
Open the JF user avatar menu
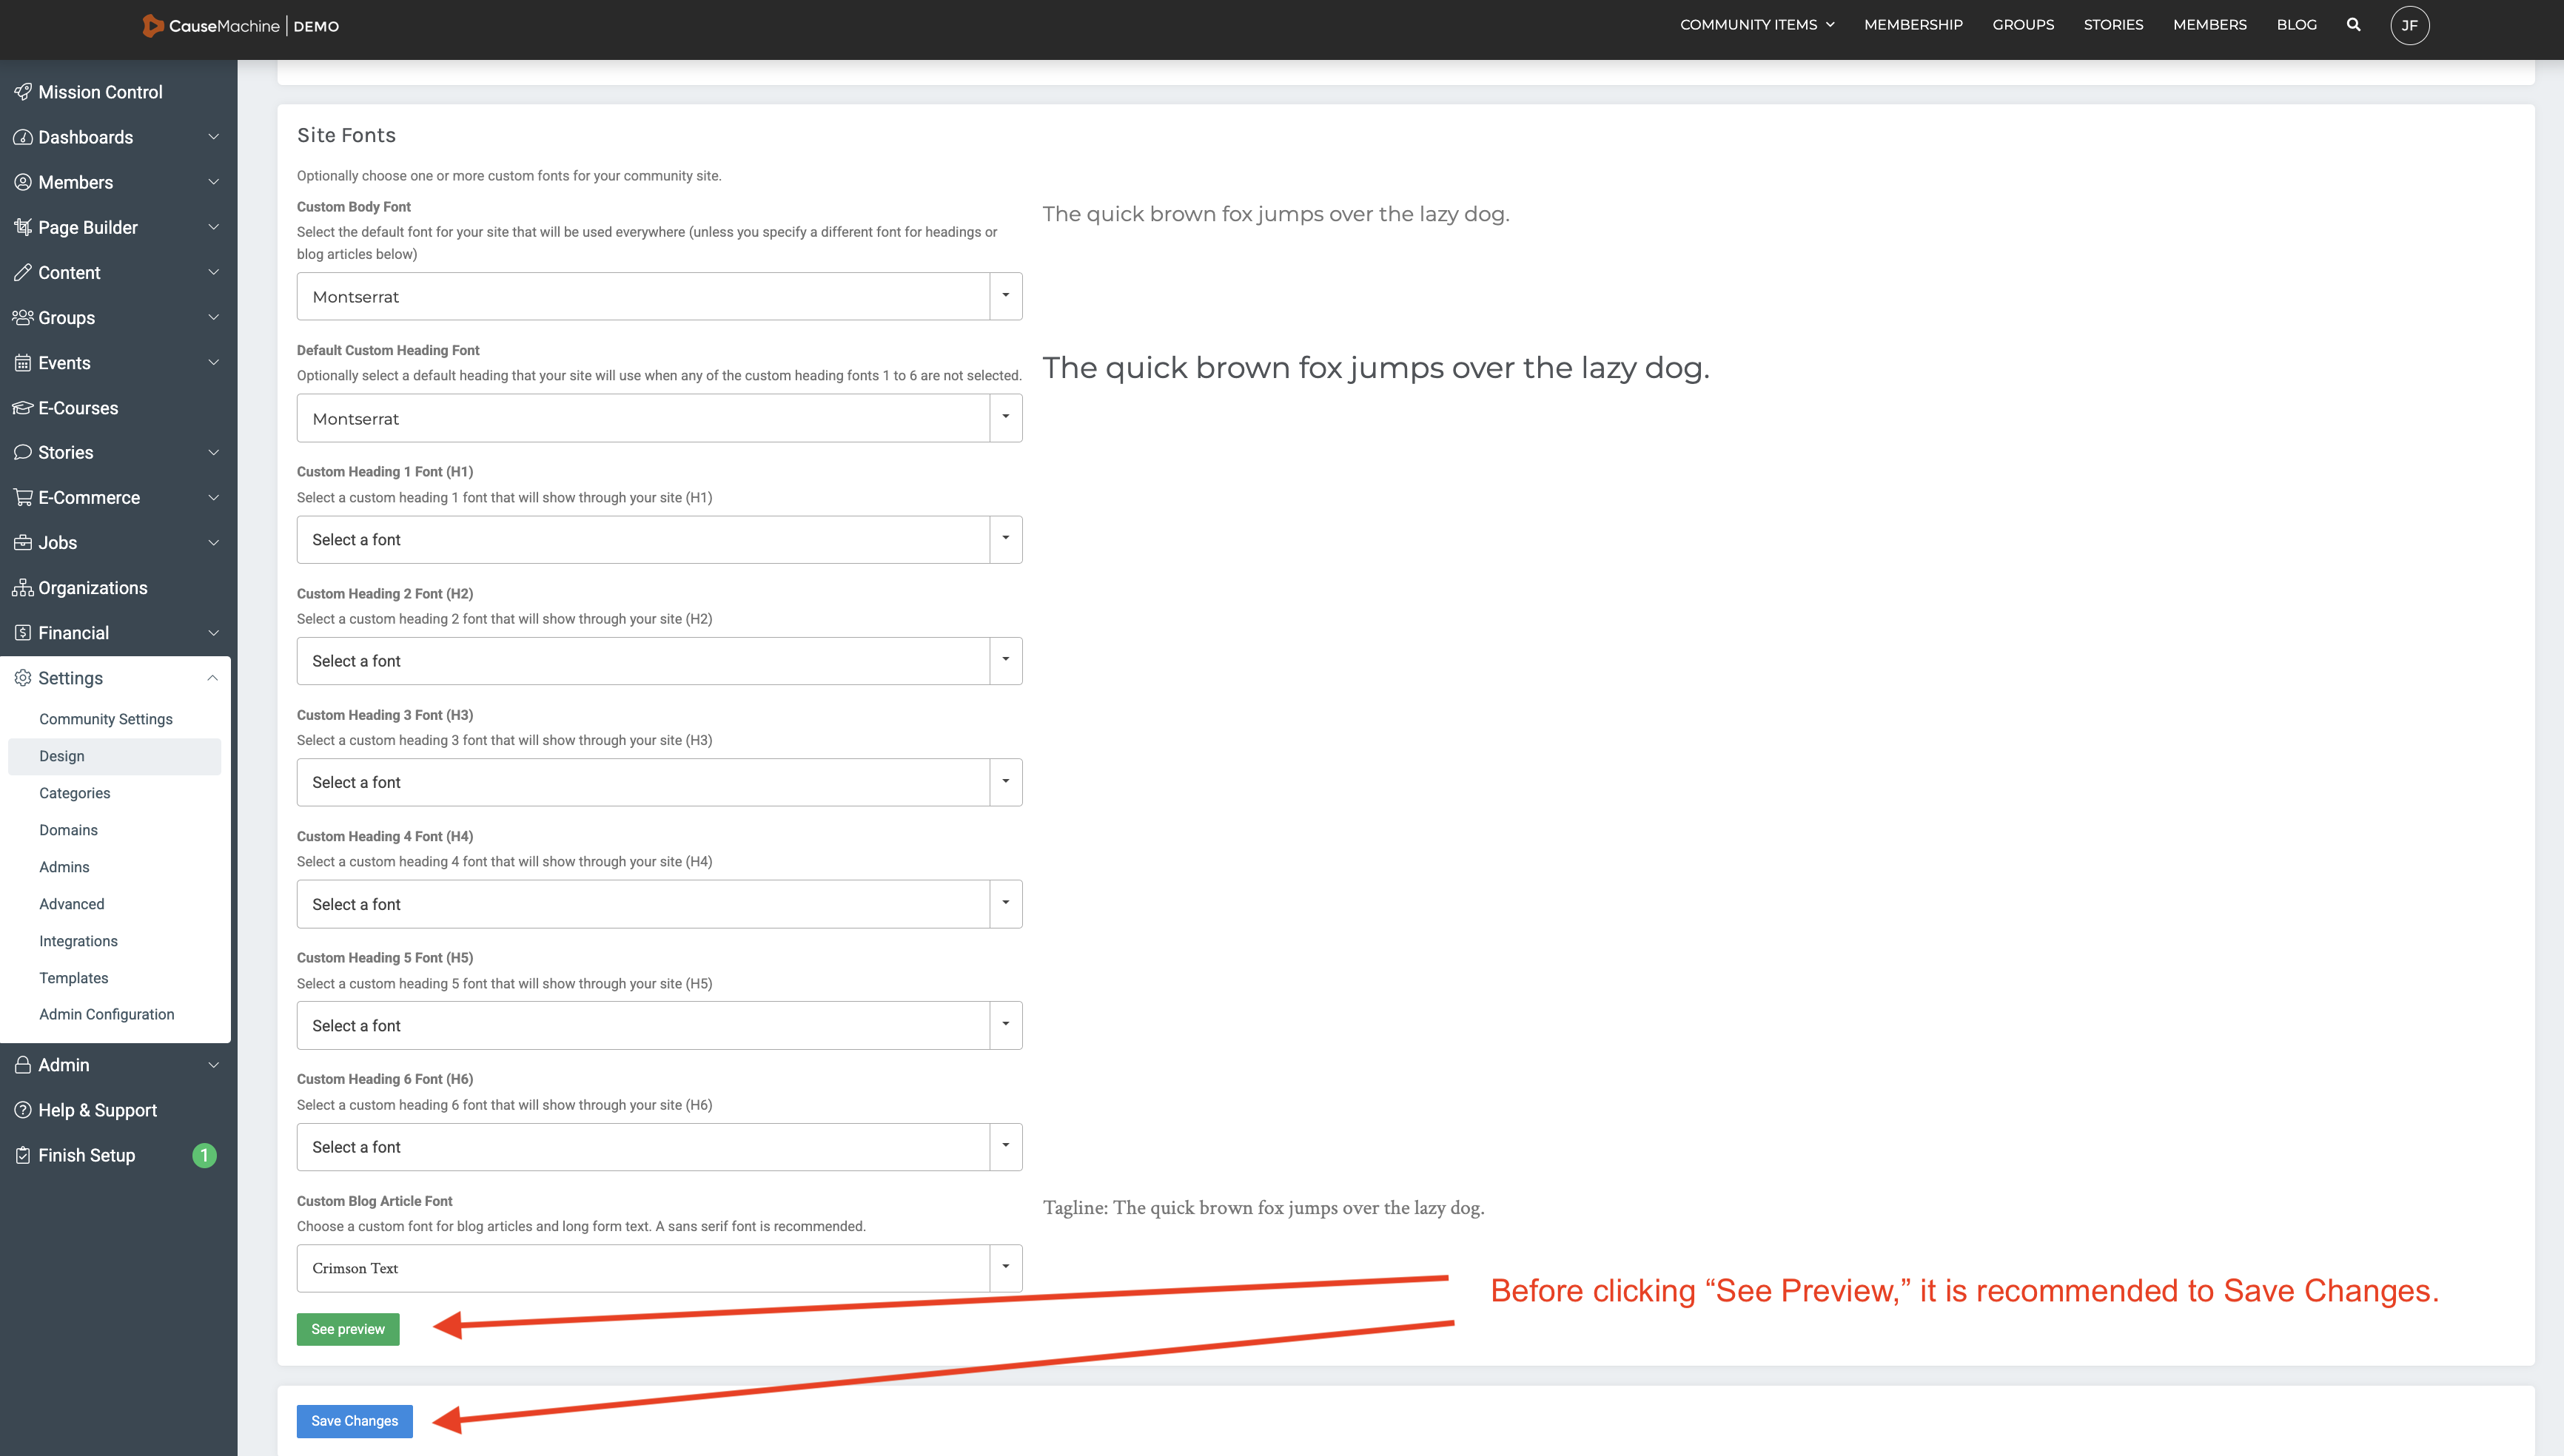(2409, 25)
